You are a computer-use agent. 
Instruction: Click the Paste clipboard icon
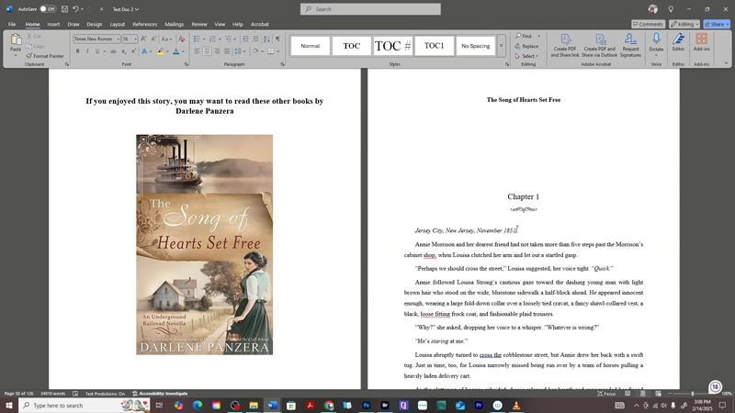pyautogui.click(x=16, y=39)
